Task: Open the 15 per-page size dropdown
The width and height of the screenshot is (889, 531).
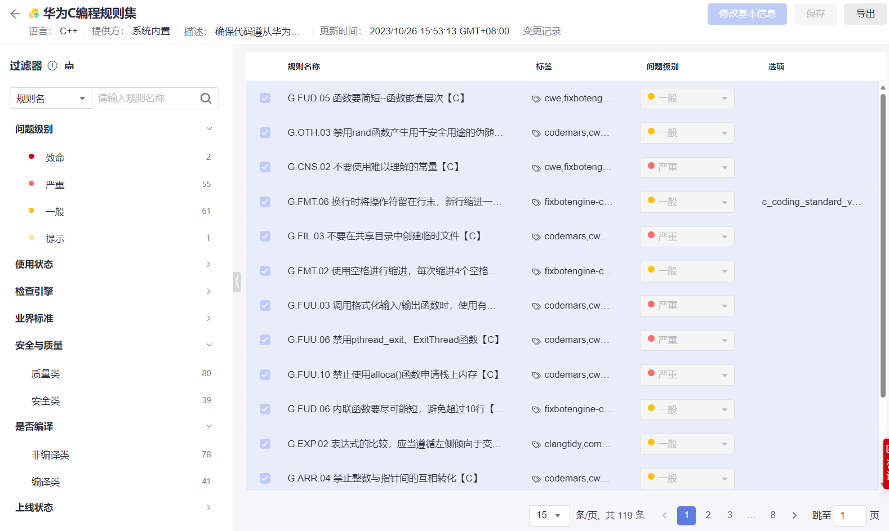Action: point(549,515)
